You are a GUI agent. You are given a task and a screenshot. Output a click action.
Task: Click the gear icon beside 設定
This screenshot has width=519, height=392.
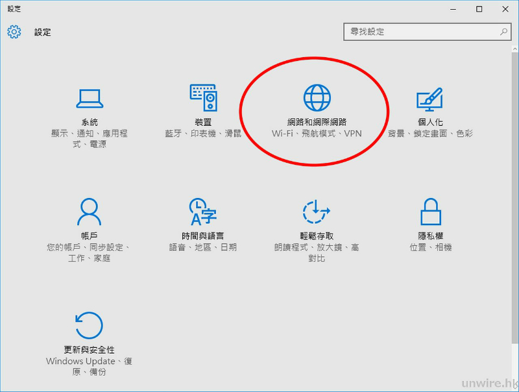click(x=13, y=32)
